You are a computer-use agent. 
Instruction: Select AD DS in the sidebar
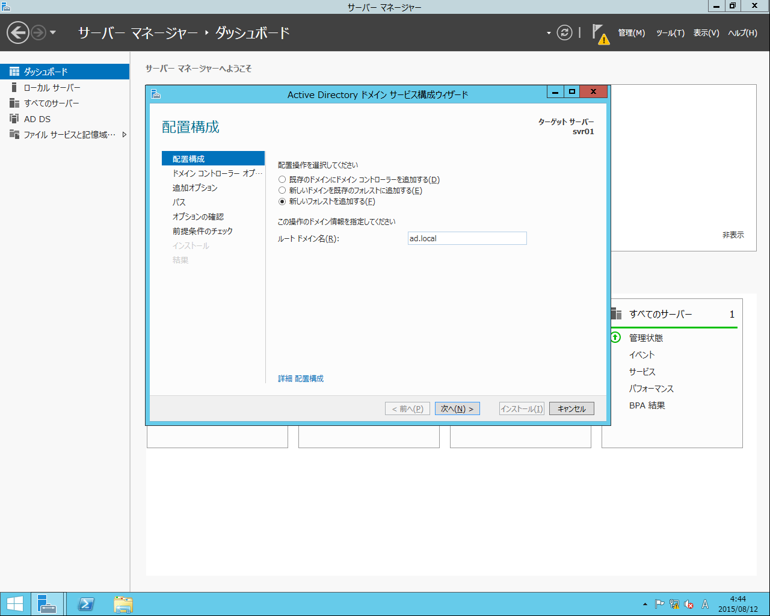tap(64, 119)
